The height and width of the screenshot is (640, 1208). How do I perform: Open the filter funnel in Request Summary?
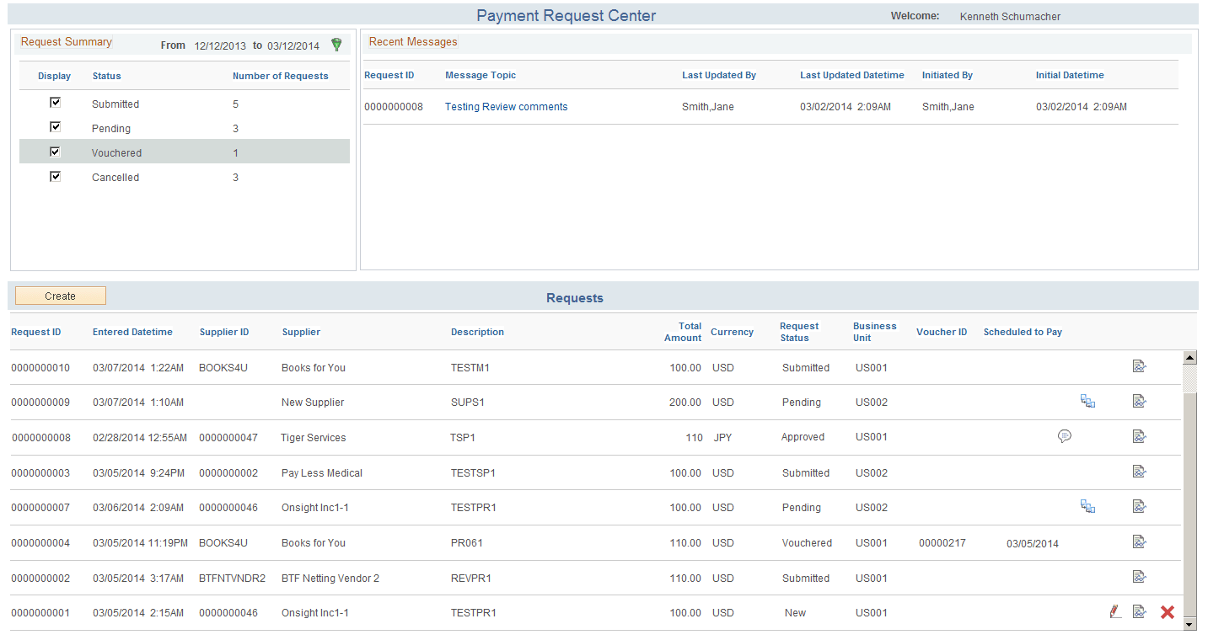[x=336, y=45]
